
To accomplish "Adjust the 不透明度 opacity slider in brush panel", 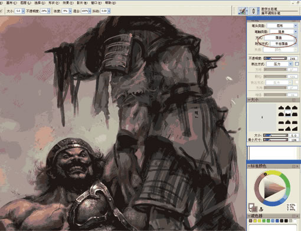I will click(275, 58).
